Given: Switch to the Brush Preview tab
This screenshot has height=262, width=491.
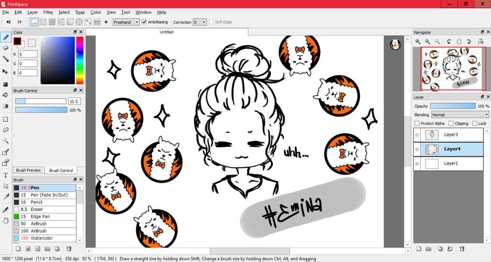Looking at the screenshot, I should tap(28, 170).
